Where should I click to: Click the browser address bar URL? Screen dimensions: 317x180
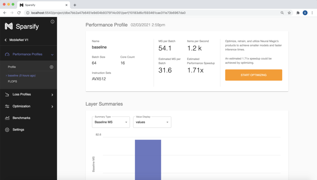(x=108, y=13)
